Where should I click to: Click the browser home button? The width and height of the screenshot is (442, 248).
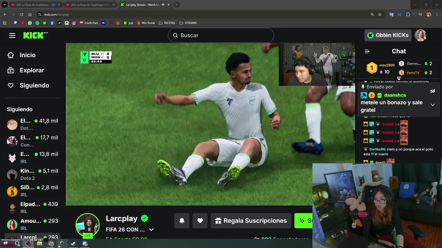coord(30,14)
